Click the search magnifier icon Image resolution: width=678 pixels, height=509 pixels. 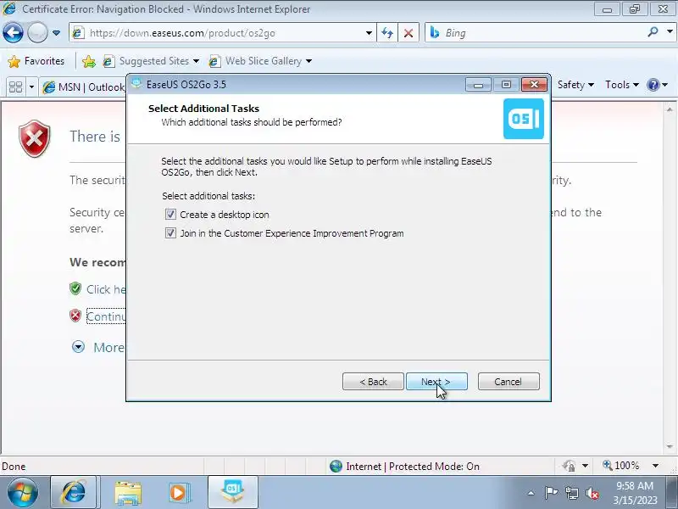pos(653,32)
